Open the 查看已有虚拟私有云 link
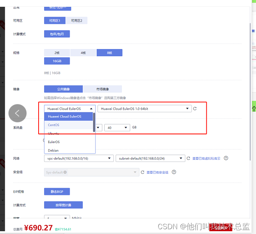The height and width of the screenshot is (234, 256). [206, 158]
